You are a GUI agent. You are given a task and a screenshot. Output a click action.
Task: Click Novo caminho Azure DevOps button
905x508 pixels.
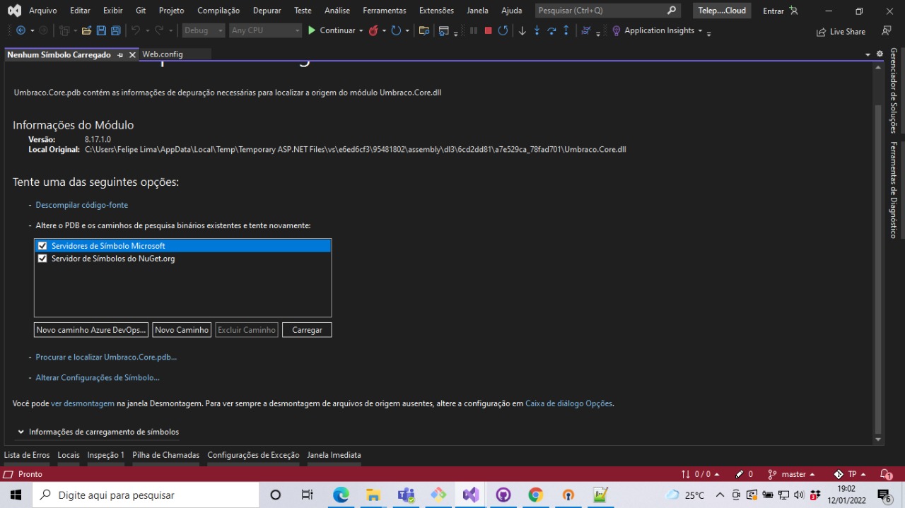coord(91,330)
